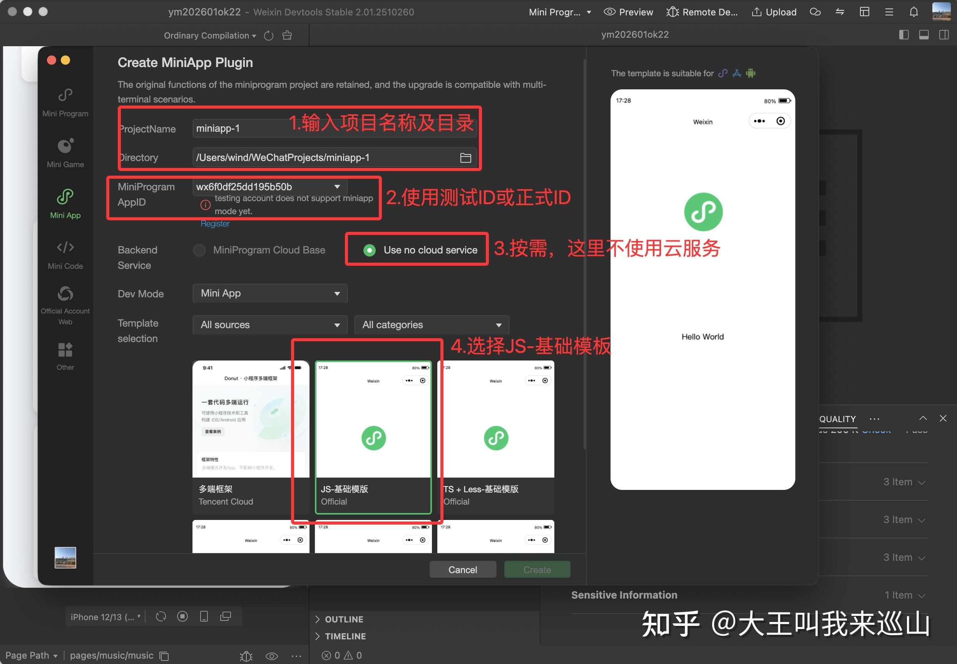Click the eye icon in status bar
This screenshot has height=664, width=957.
[x=271, y=656]
